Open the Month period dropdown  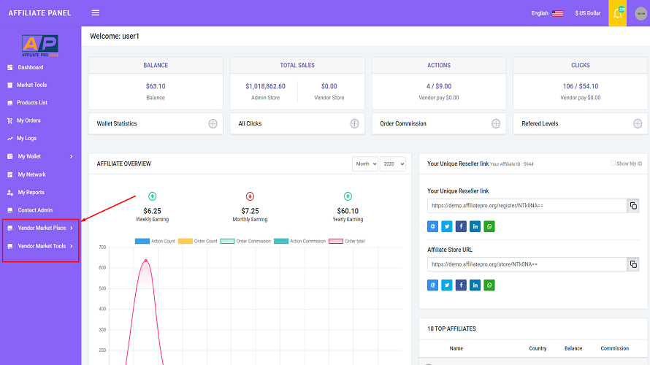point(364,164)
